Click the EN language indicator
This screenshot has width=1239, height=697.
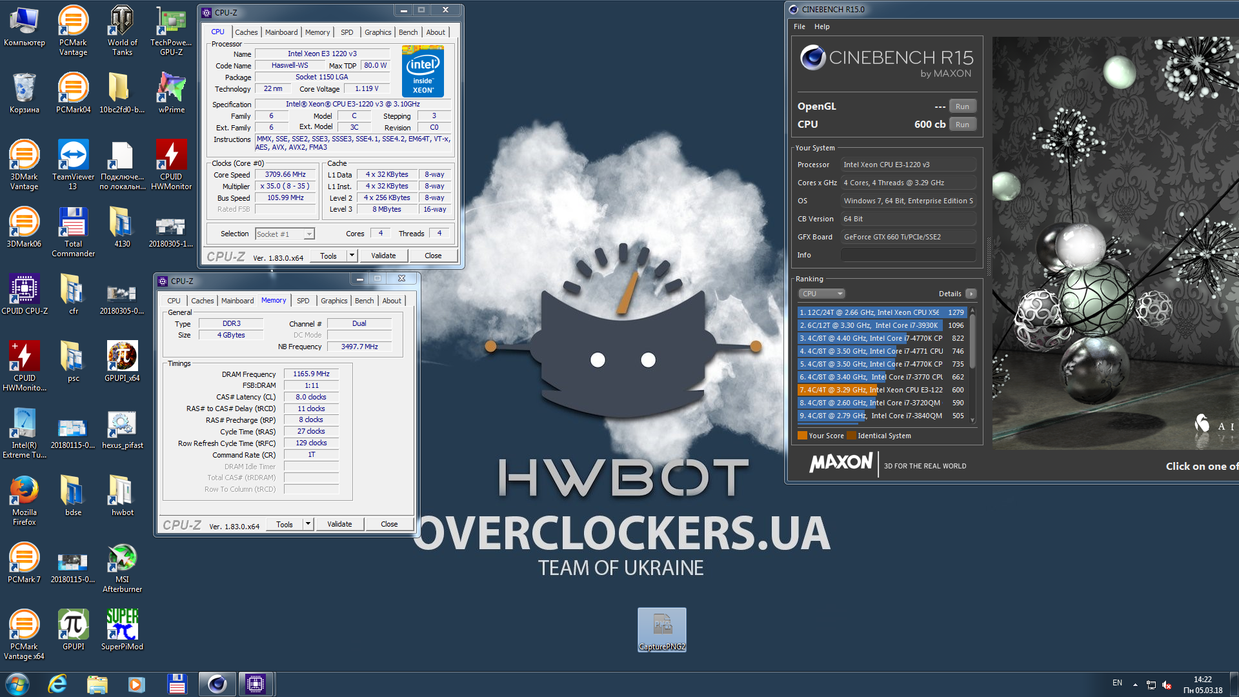1117,683
